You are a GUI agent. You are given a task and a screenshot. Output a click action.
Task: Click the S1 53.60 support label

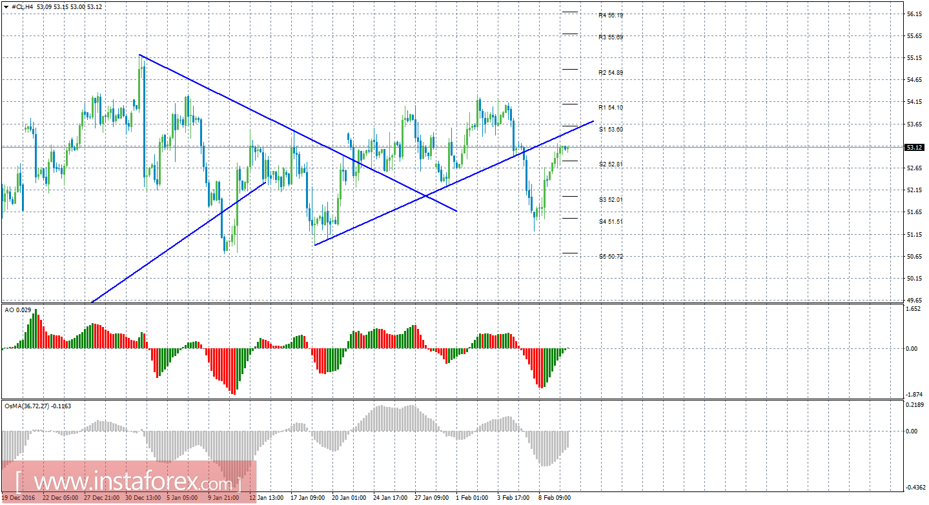pyautogui.click(x=610, y=130)
